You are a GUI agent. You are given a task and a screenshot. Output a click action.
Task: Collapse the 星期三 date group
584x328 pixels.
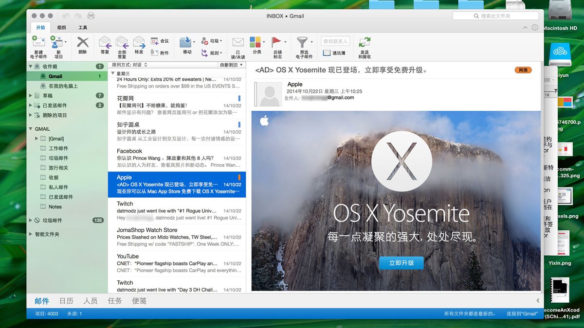click(x=113, y=73)
